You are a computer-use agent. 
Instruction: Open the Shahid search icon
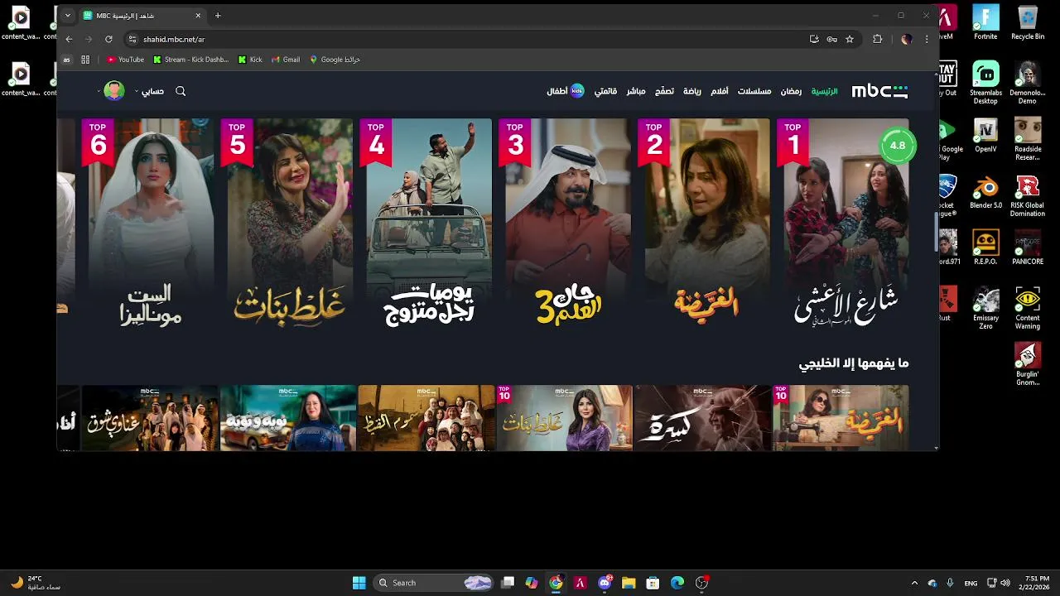coord(181,91)
